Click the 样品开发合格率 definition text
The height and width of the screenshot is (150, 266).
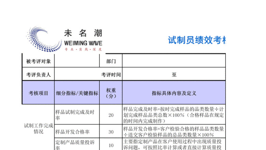(x=174, y=132)
